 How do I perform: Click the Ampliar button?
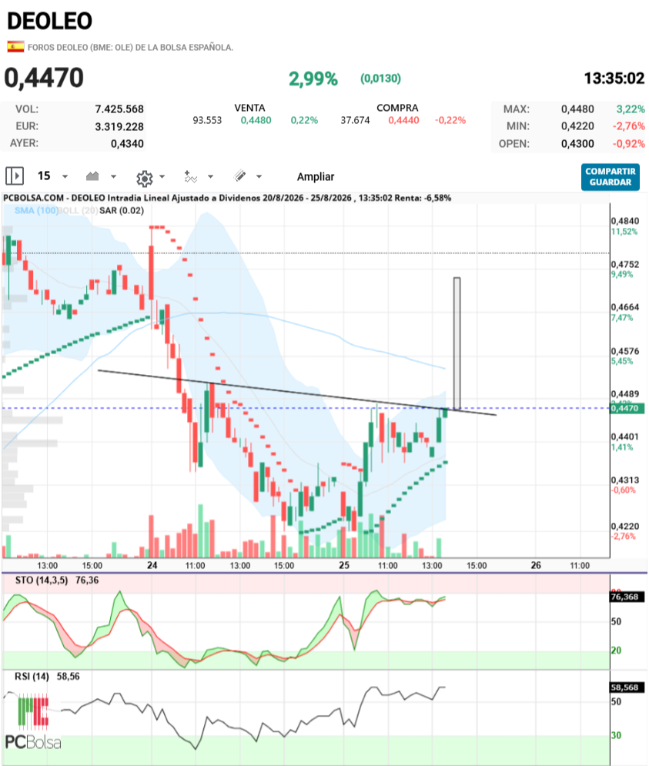tap(316, 177)
